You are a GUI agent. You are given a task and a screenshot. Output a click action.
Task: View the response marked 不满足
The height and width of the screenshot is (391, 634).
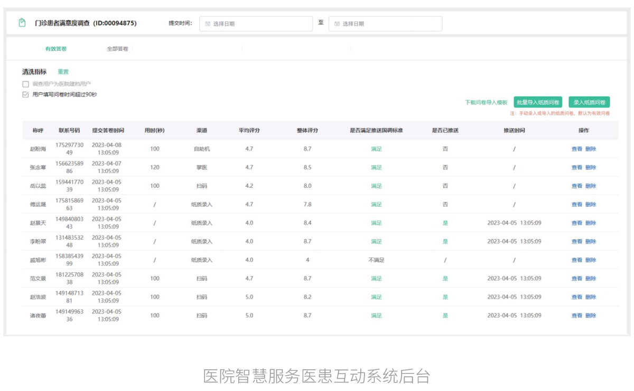click(x=576, y=260)
